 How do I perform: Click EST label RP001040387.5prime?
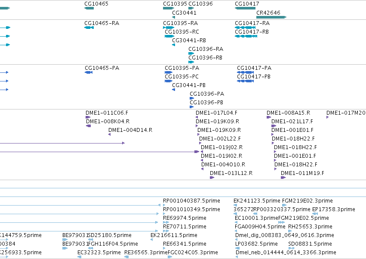point(192,201)
